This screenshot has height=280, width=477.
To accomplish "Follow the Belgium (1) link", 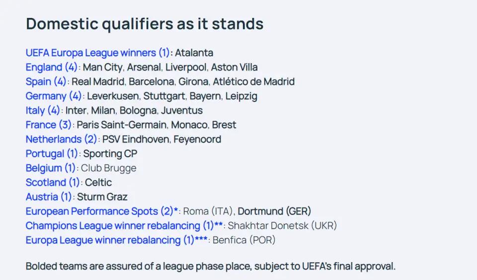I will (x=51, y=168).
